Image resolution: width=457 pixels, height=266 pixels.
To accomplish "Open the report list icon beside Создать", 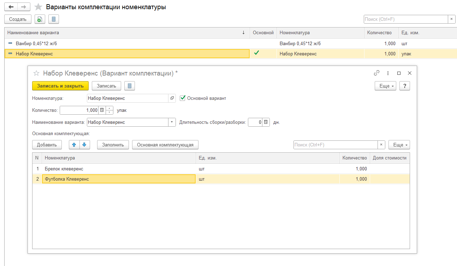I will point(54,19).
